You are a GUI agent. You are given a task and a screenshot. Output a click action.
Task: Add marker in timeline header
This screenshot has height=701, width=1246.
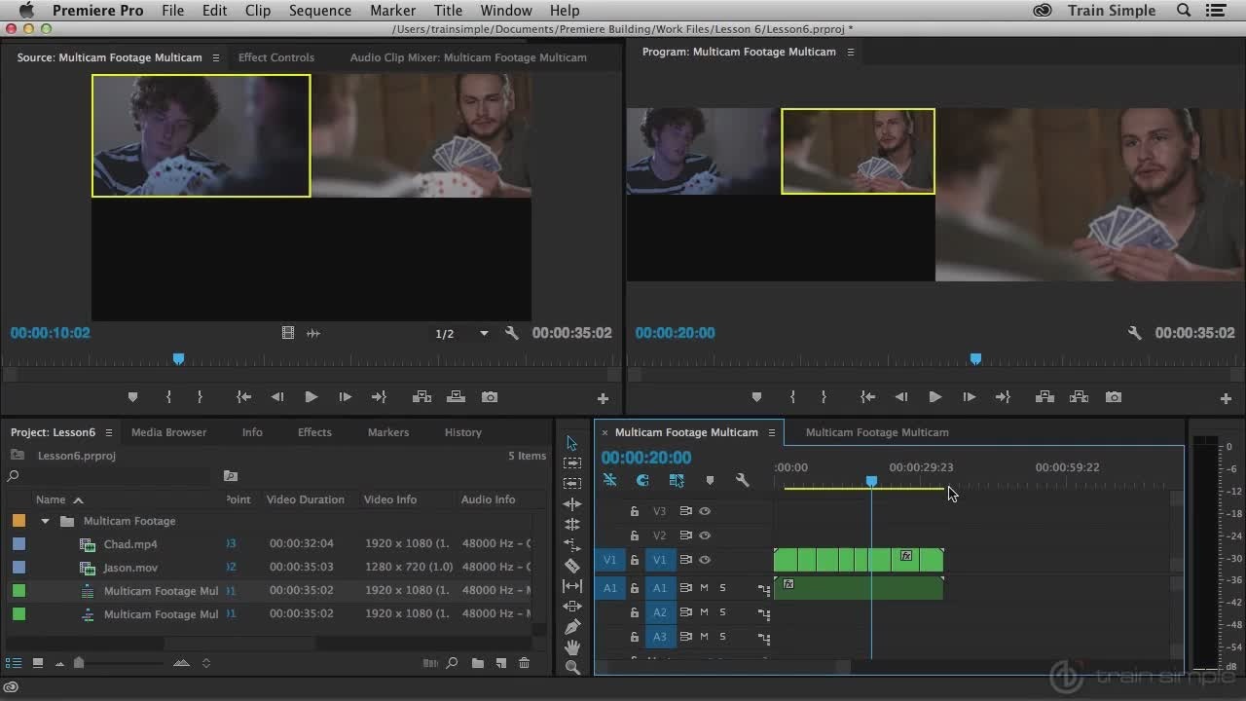pos(710,480)
